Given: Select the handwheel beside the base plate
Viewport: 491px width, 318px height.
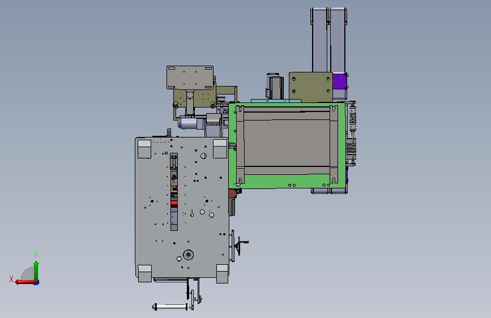Looking at the screenshot, I should (x=240, y=246).
